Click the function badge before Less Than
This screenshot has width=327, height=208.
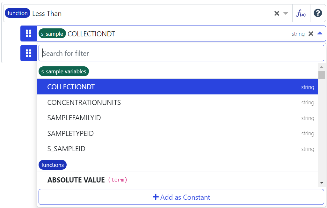point(18,13)
